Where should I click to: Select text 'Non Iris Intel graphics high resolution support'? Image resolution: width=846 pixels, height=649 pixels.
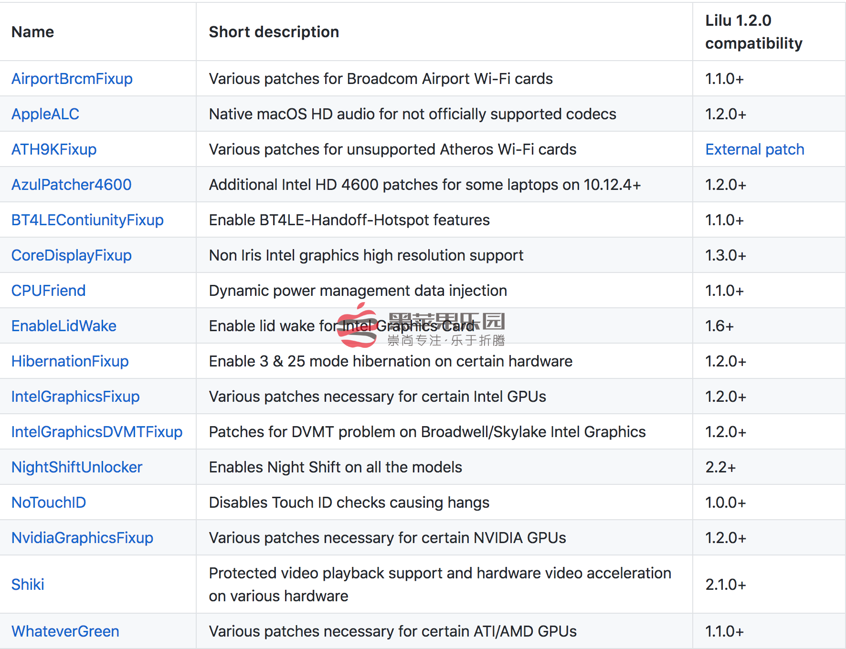click(366, 255)
